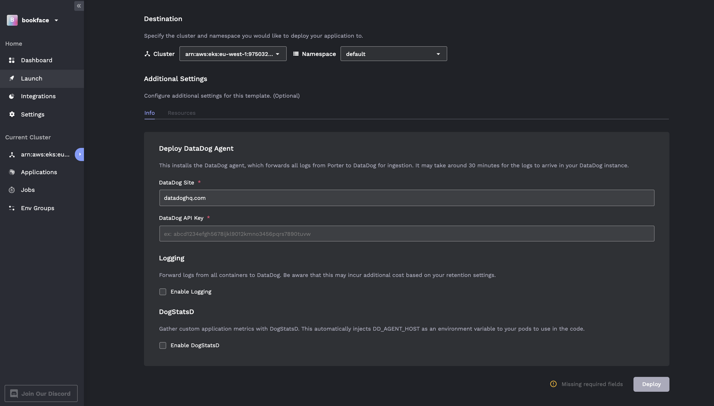Click the arn:aws:eks:eu... cluster name in sidebar
Viewport: 714px width, 406px height.
point(45,154)
